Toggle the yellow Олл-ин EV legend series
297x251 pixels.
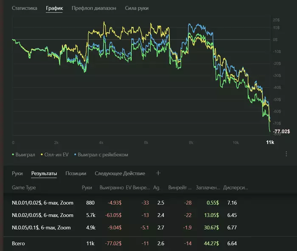click(56, 155)
